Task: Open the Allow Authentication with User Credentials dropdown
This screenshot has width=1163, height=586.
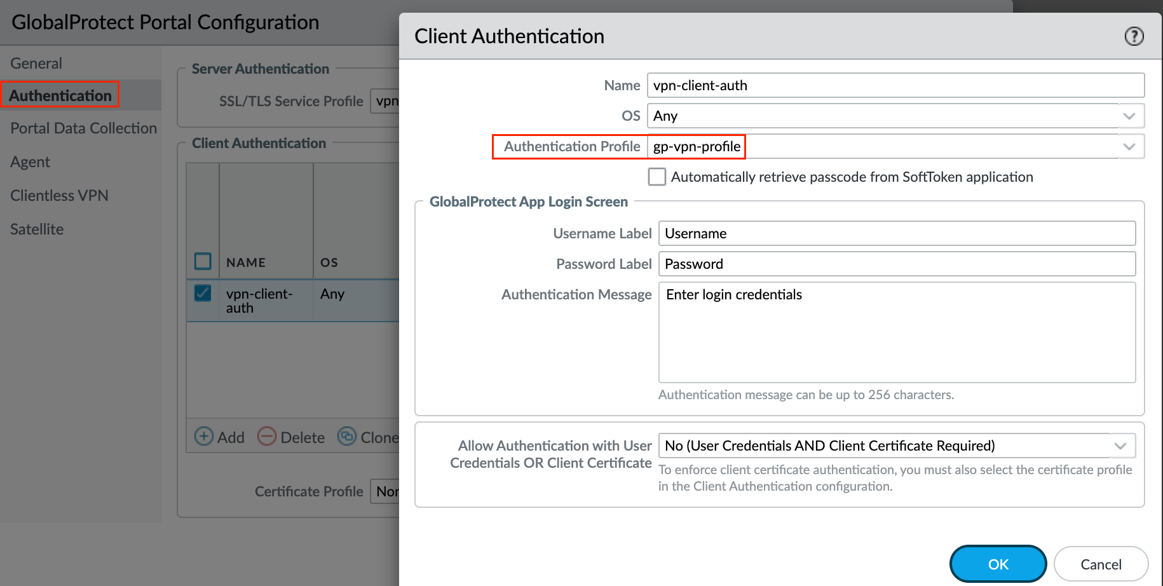Action: point(1120,446)
